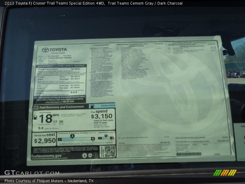This screenshot has width=245, height=184.
Task: Click the striped GTCarLot logo at bottom right
Action: 225,173
